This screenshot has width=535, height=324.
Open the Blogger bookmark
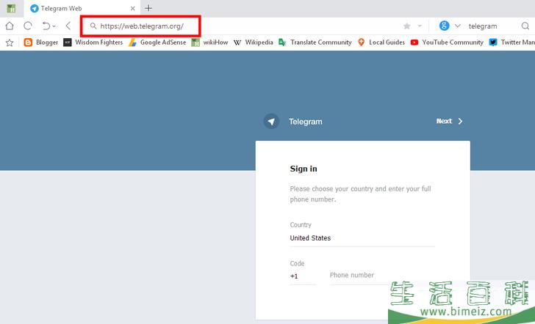pyautogui.click(x=41, y=43)
